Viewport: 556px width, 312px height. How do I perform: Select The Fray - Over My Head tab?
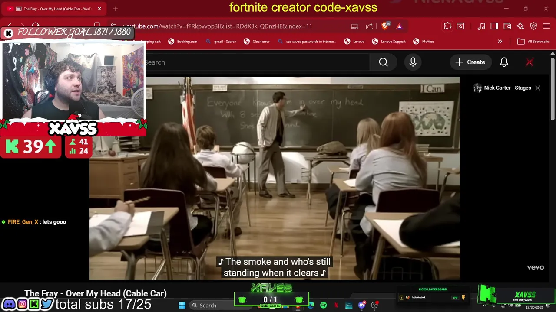click(54, 9)
